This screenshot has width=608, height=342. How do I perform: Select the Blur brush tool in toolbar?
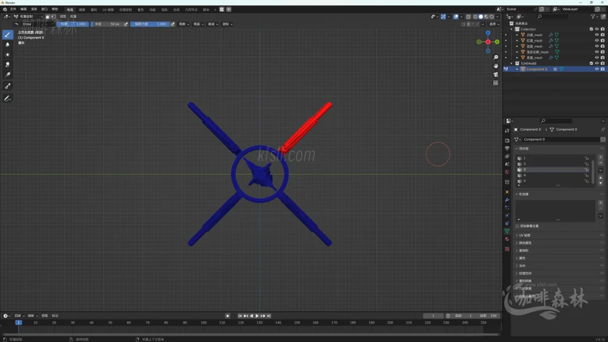pyautogui.click(x=8, y=45)
